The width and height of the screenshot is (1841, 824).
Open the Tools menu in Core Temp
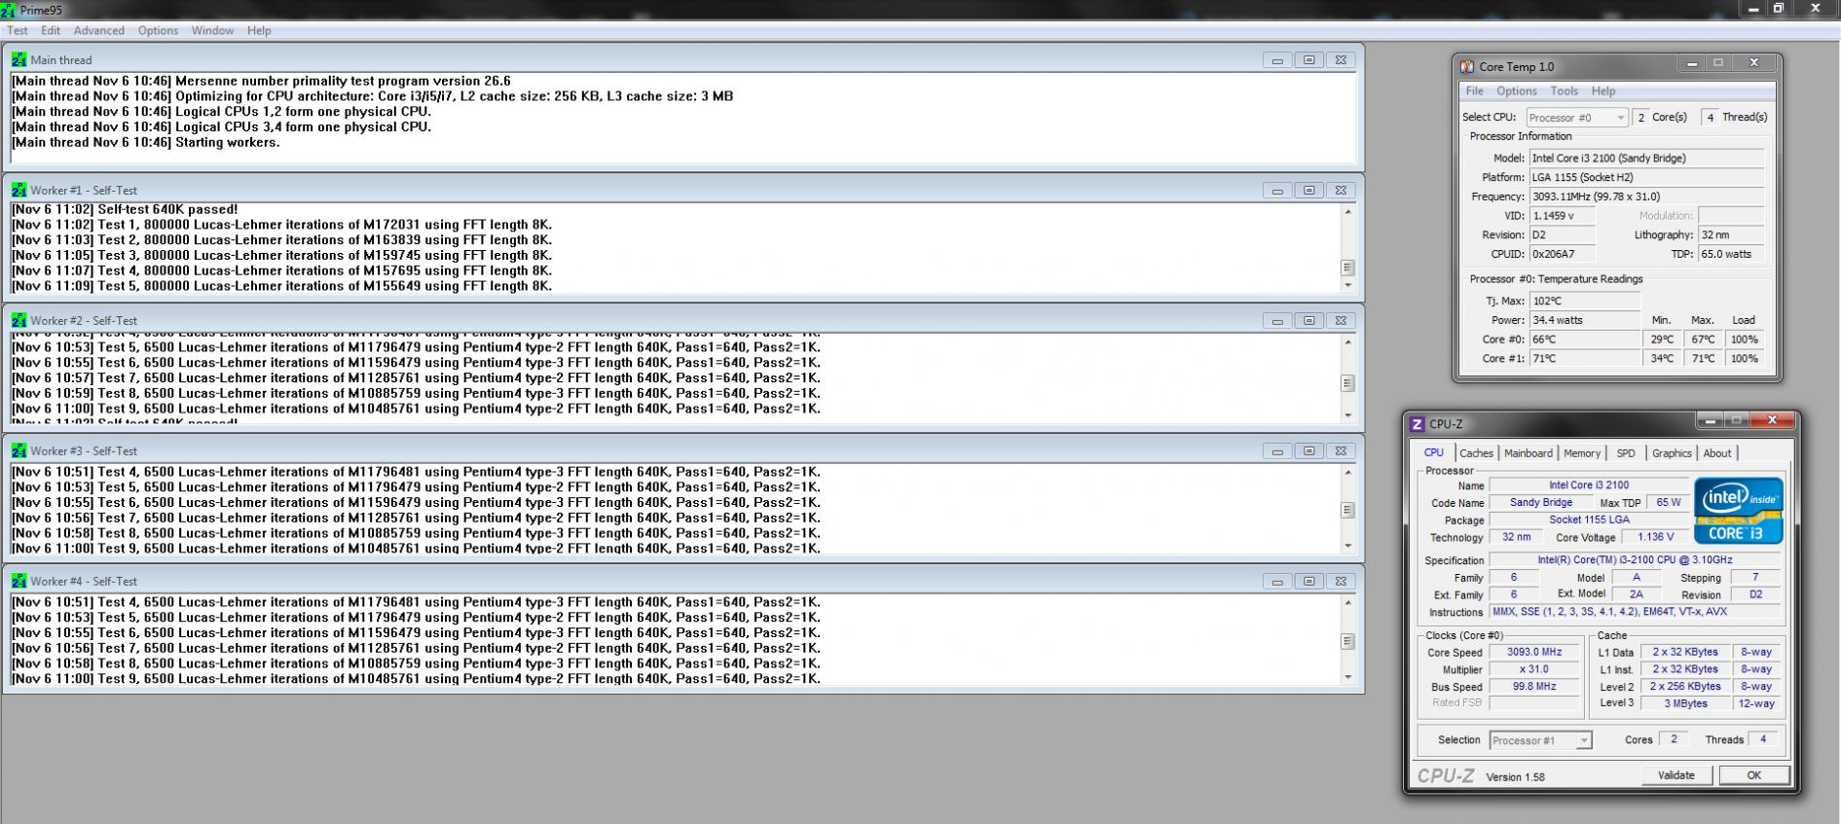click(x=1565, y=91)
